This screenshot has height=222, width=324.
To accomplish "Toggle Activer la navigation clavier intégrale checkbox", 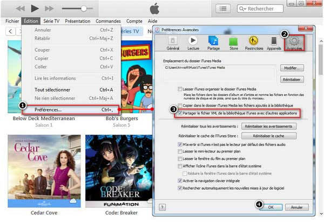I will coord(180,181).
